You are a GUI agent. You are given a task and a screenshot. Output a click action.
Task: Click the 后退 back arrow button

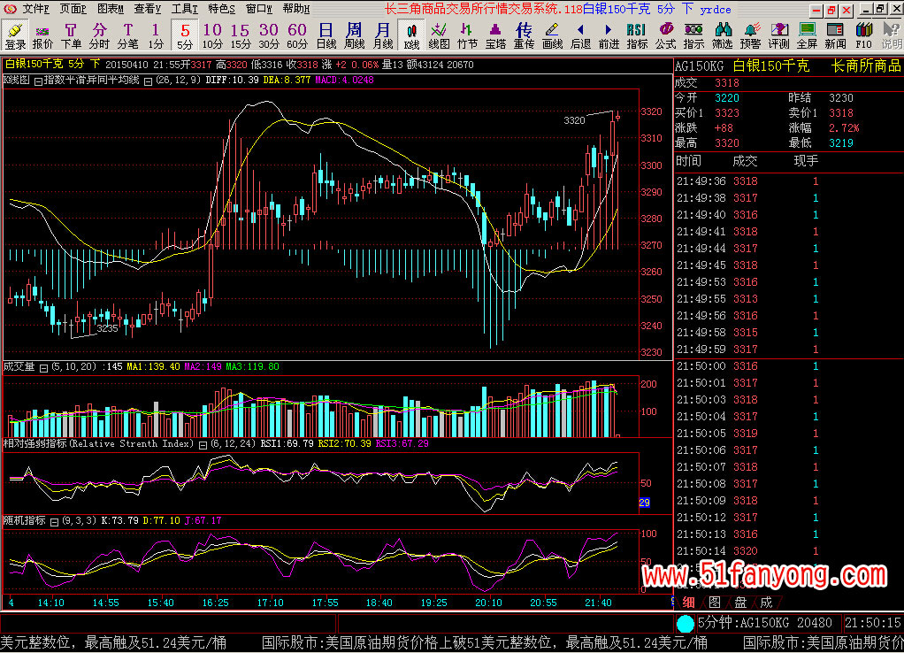[x=580, y=35]
